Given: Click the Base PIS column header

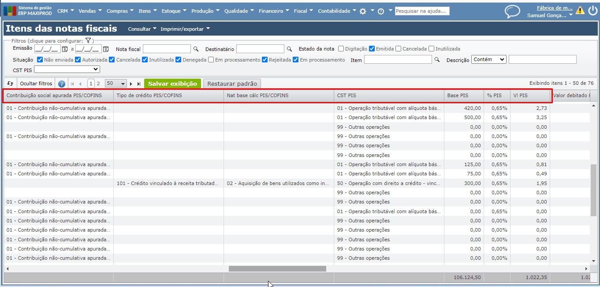Looking at the screenshot, I should [x=464, y=95].
